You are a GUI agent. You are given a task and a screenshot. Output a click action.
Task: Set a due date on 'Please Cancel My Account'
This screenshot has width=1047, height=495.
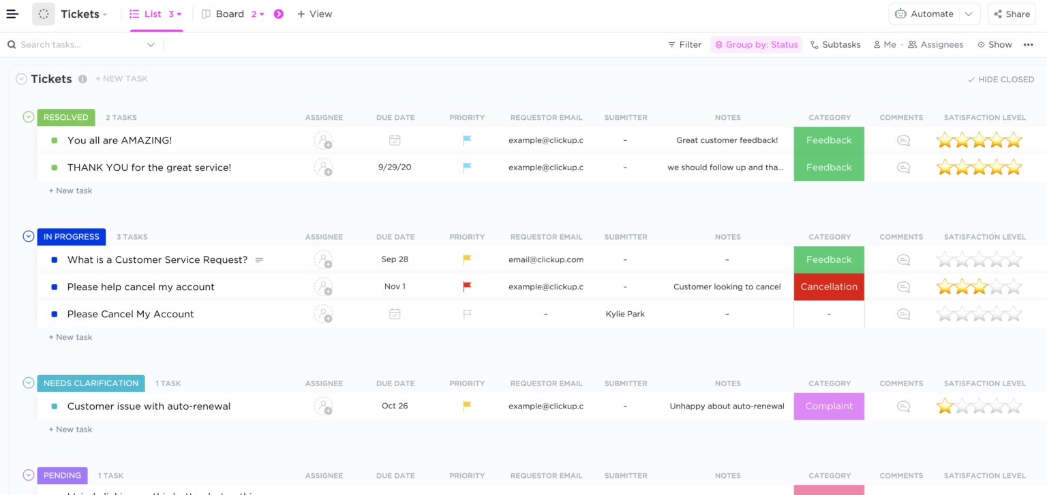coord(394,314)
